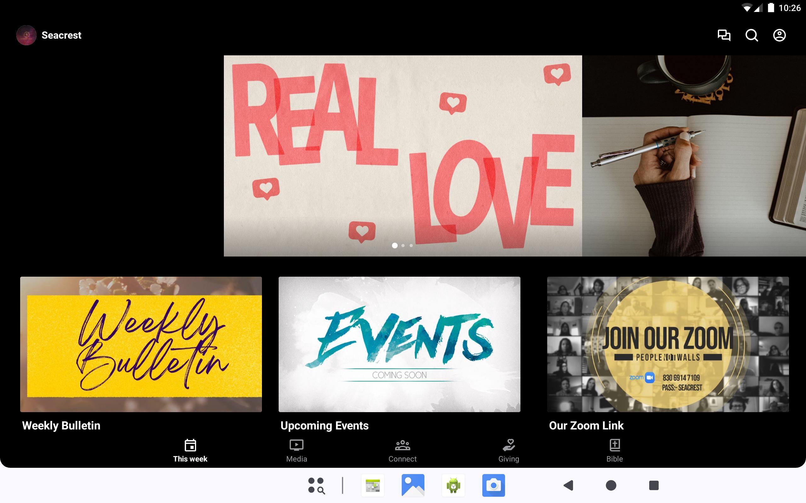Open the Join Our Zoom card
Screen dimensions: 806x503
668,344
